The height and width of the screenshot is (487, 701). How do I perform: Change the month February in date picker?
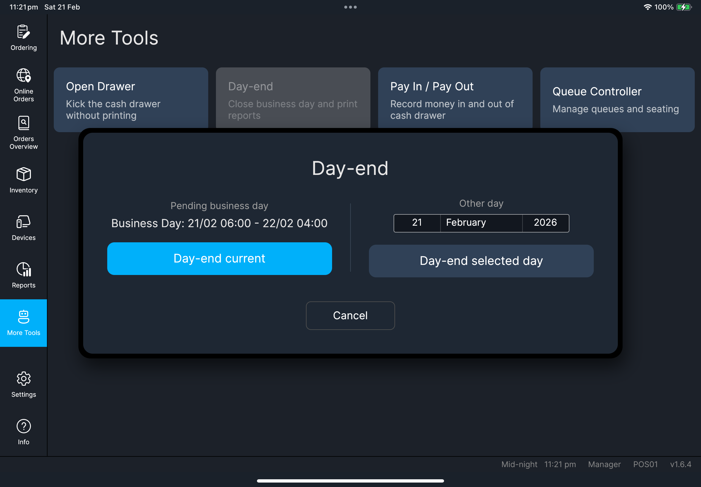pos(481,223)
